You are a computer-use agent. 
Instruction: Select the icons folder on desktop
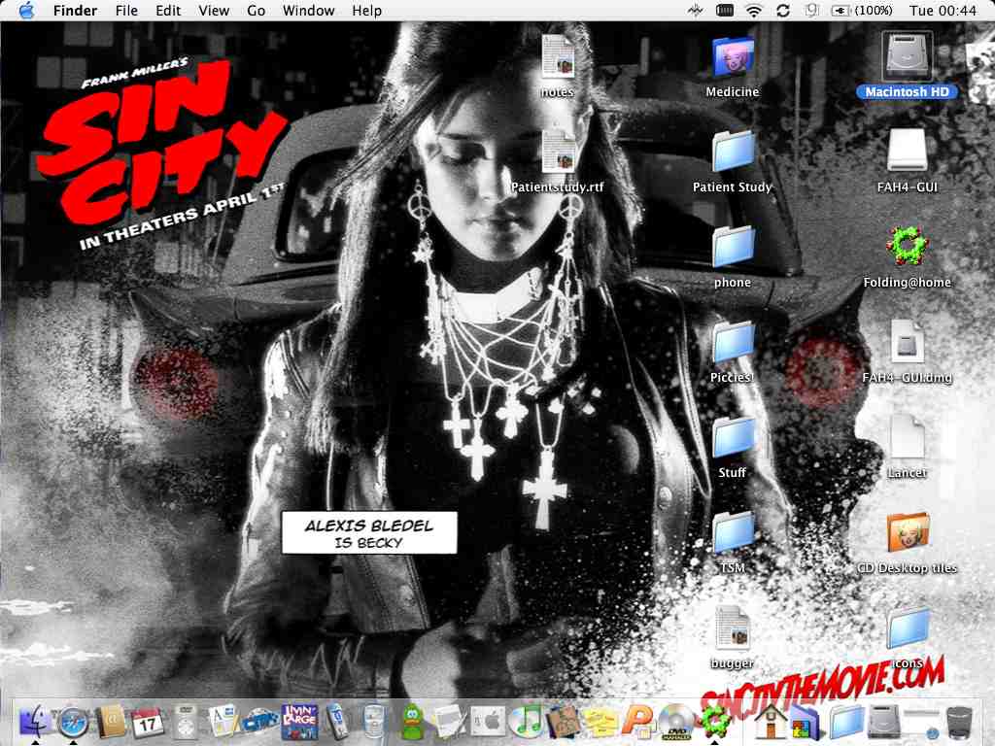coord(908,628)
